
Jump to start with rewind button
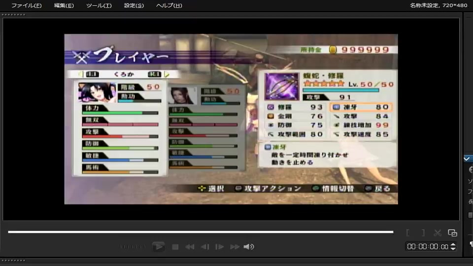click(190, 247)
